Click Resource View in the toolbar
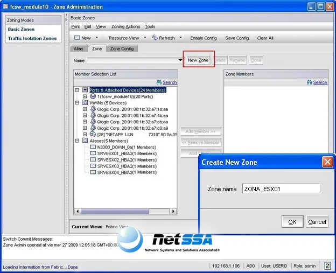This screenshot has width=336, height=273. coord(124,38)
